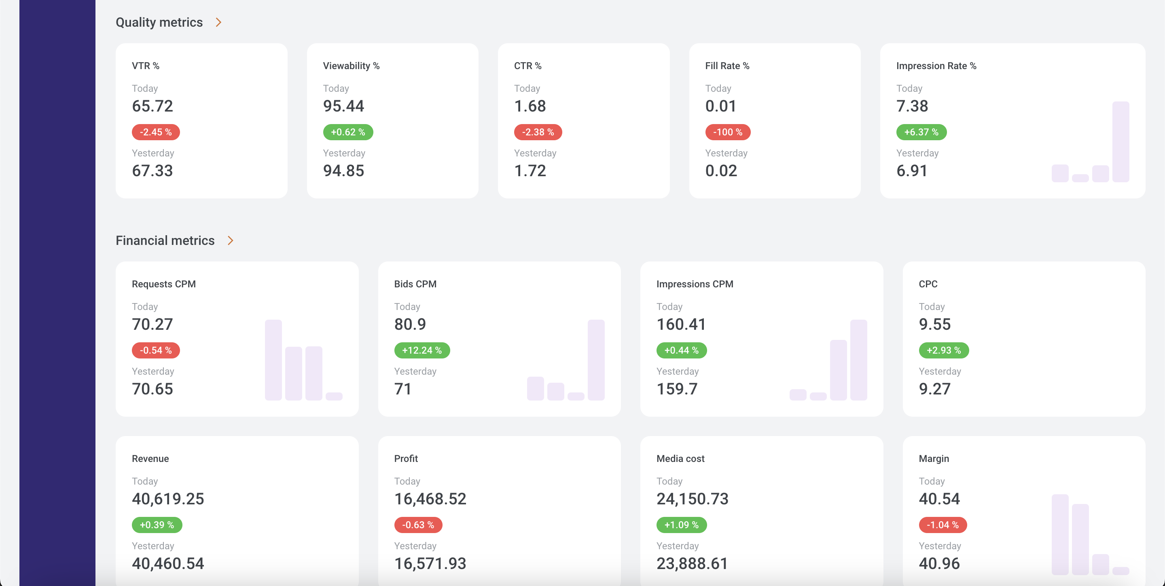Open the Quality metrics section heading
This screenshot has width=1165, height=586.
click(x=159, y=22)
